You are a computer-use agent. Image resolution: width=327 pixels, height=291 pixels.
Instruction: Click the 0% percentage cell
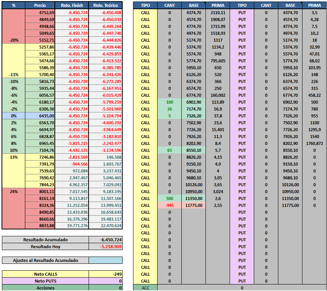click(13, 116)
